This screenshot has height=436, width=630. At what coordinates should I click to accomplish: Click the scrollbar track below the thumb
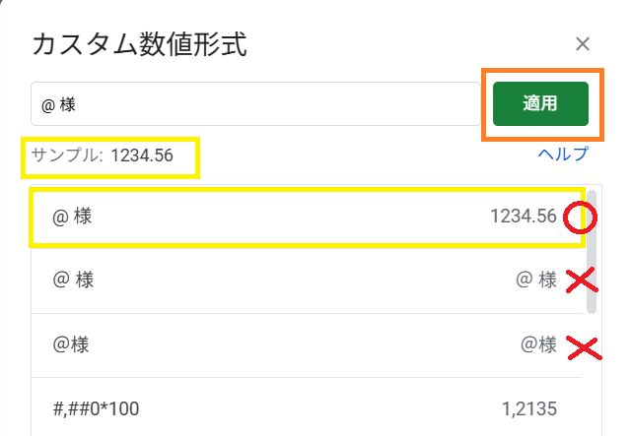click(x=592, y=373)
